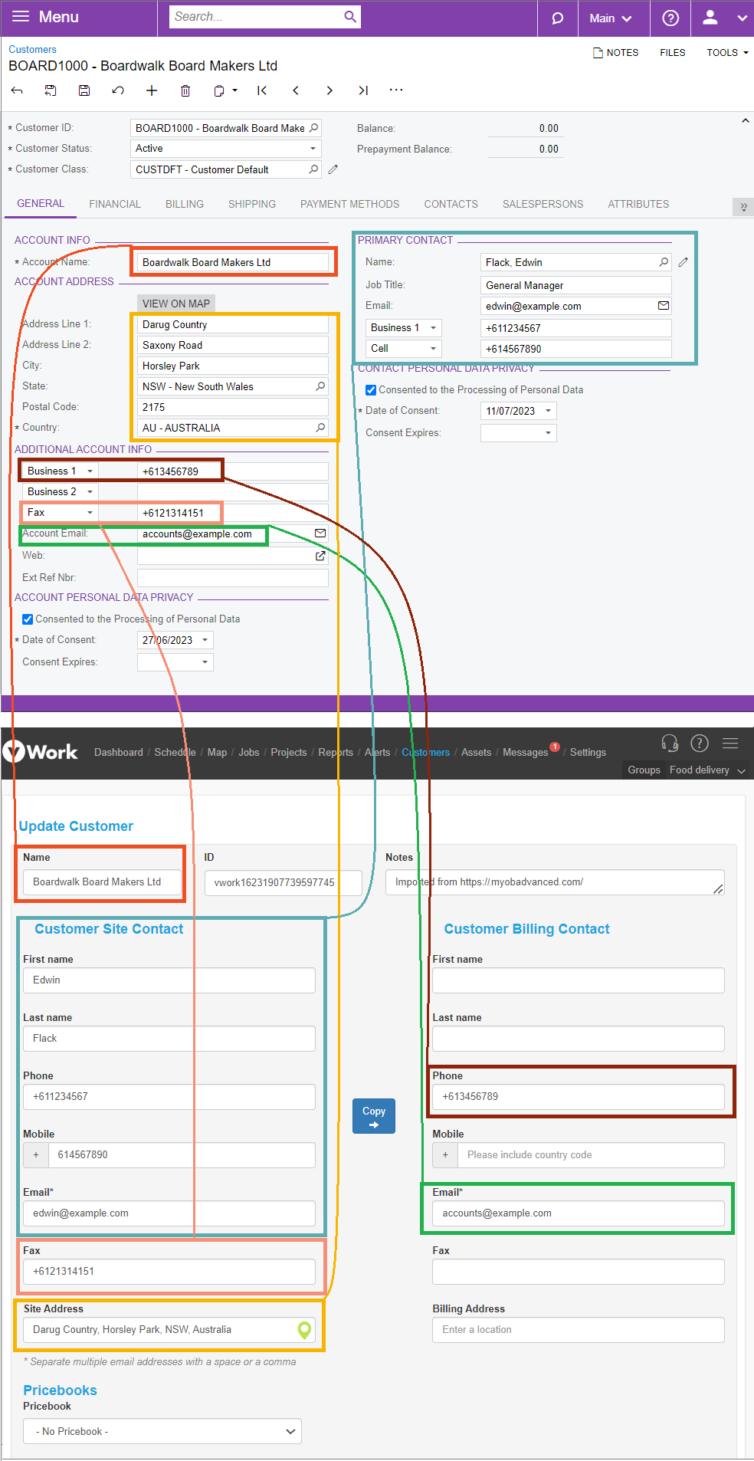The height and width of the screenshot is (1461, 754).
Task: Open the Pricebook dropdown
Action: tap(162, 1431)
